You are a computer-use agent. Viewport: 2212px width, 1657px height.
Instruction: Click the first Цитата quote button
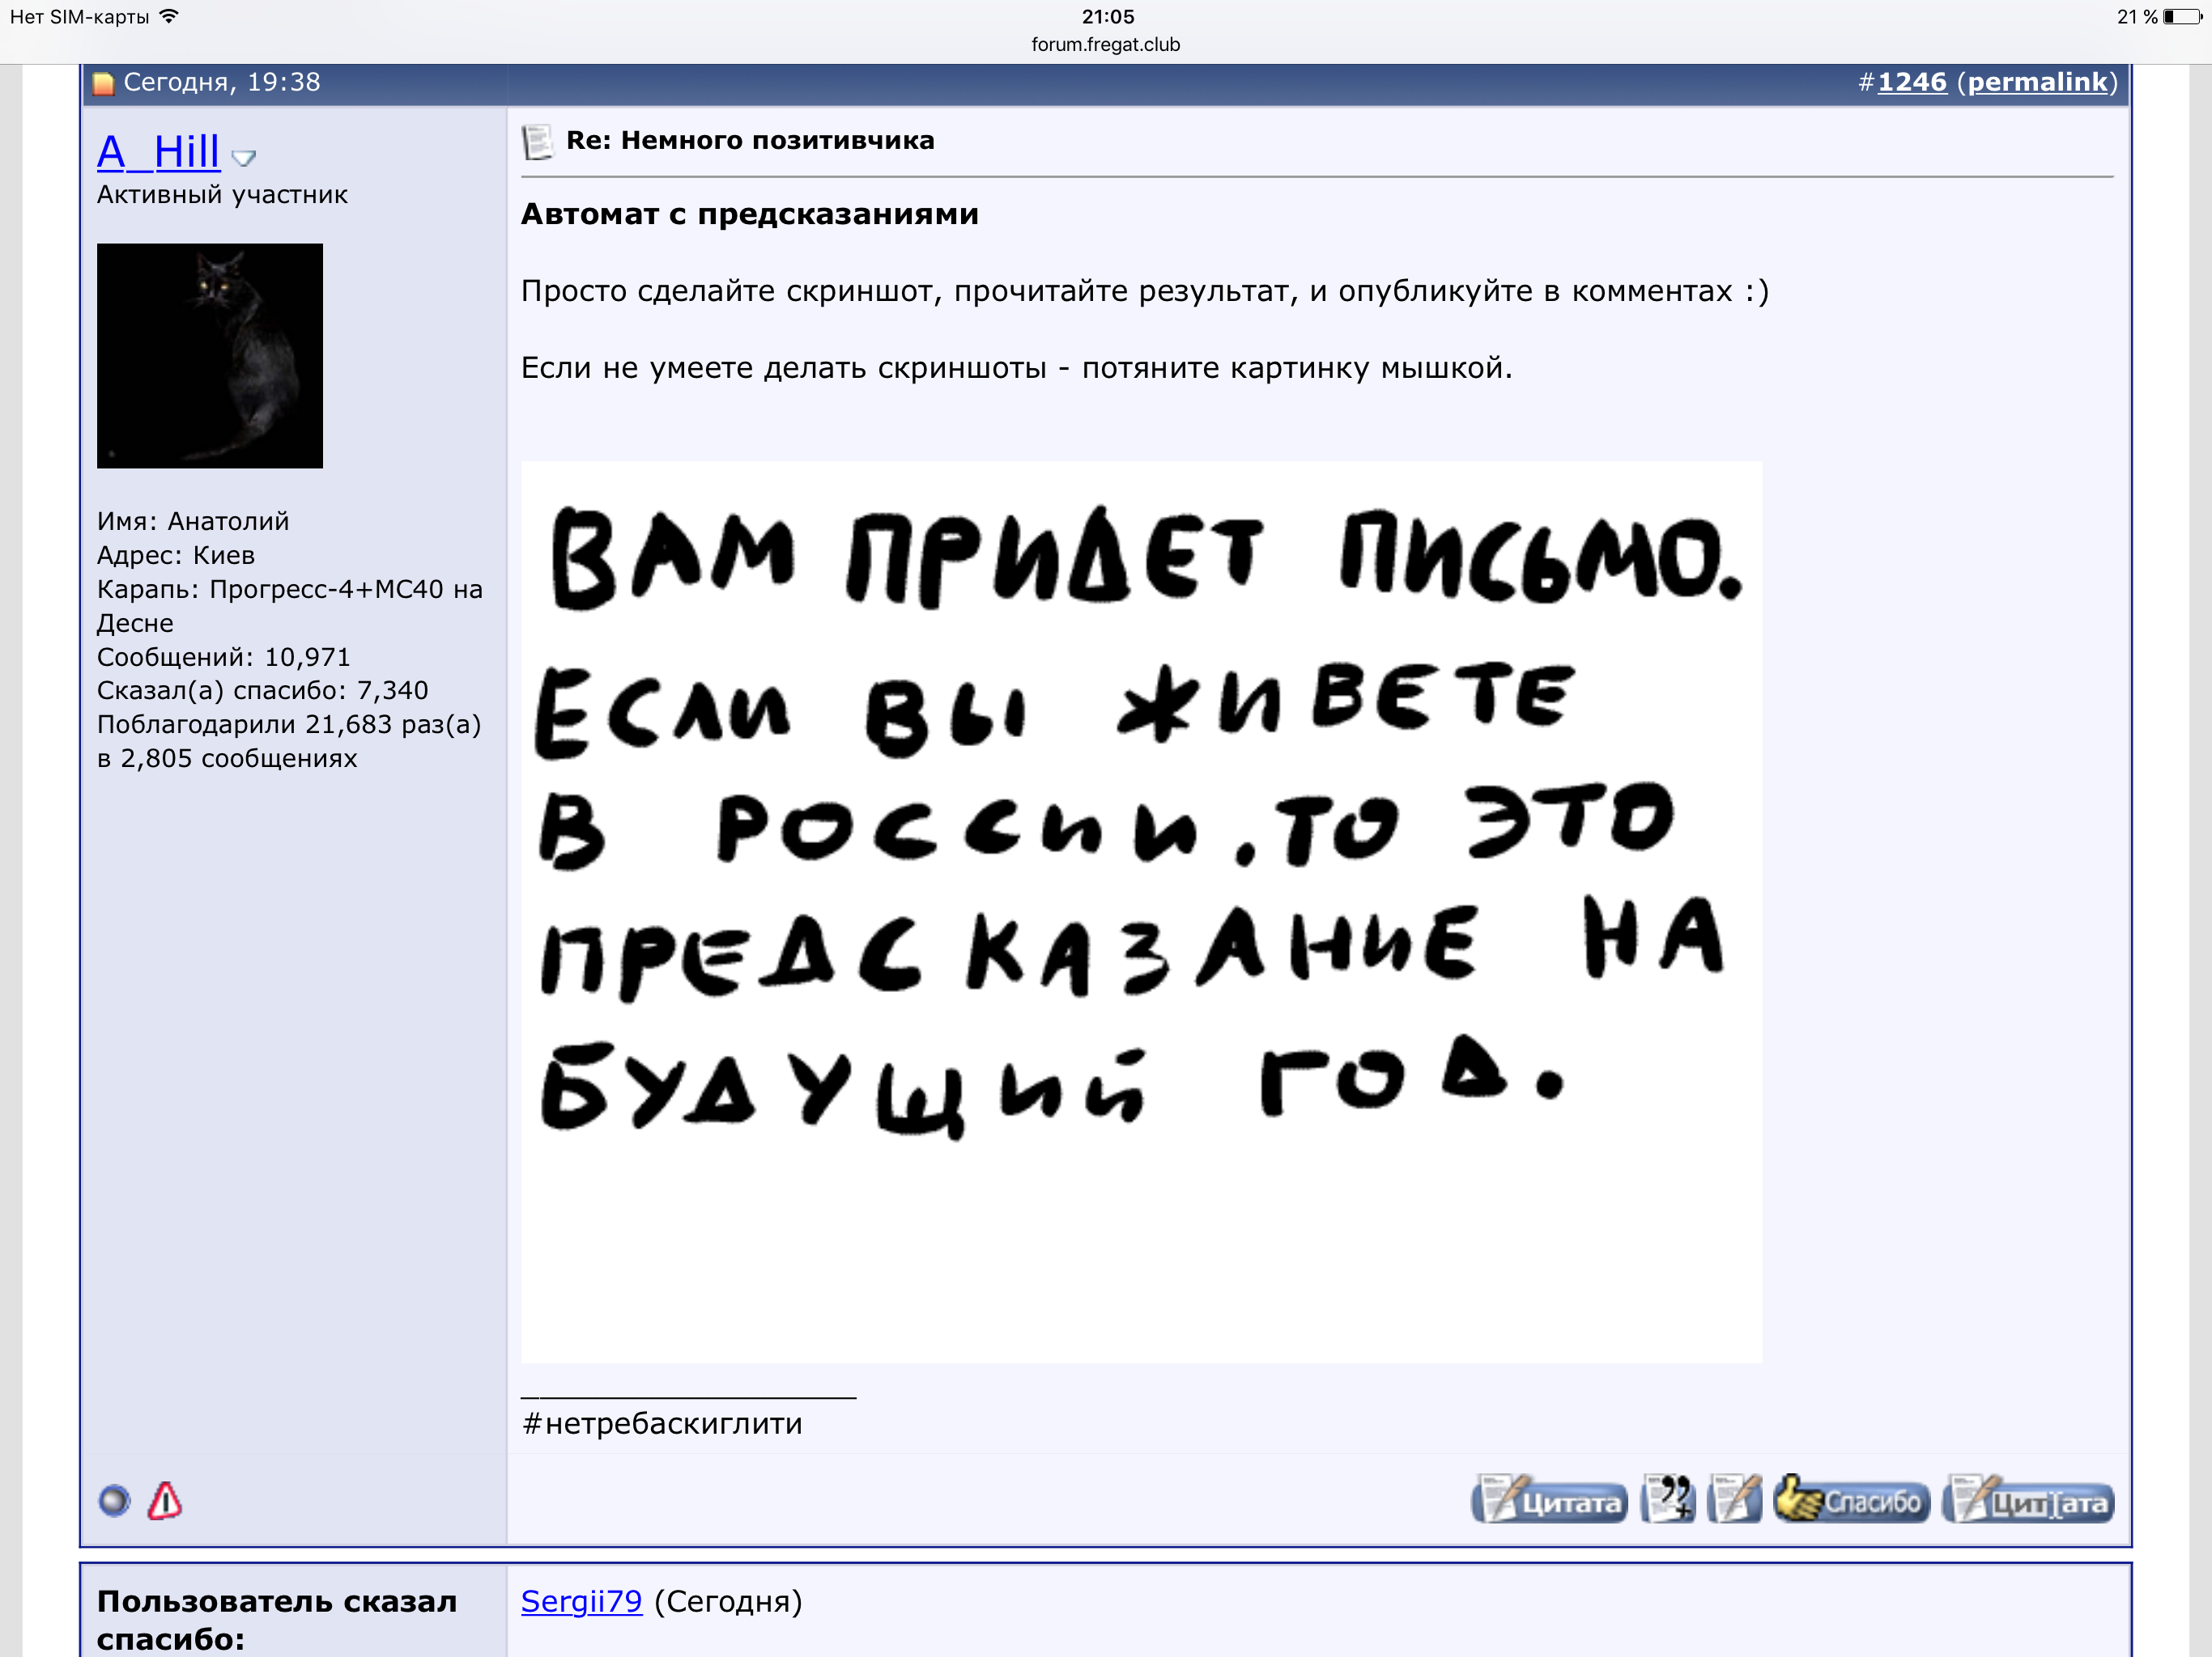click(1549, 1500)
